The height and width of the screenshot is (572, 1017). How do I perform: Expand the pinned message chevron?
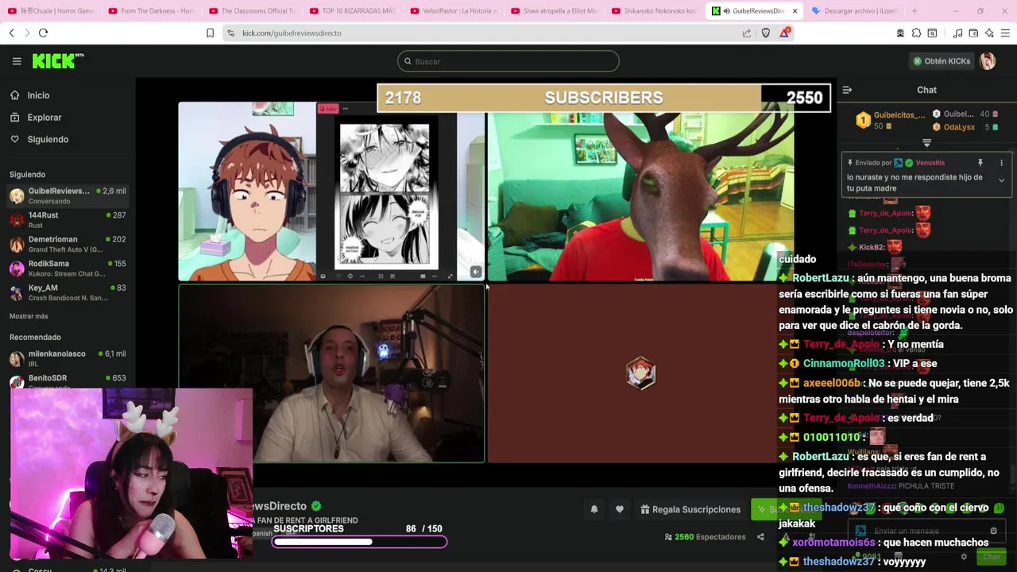point(1001,180)
